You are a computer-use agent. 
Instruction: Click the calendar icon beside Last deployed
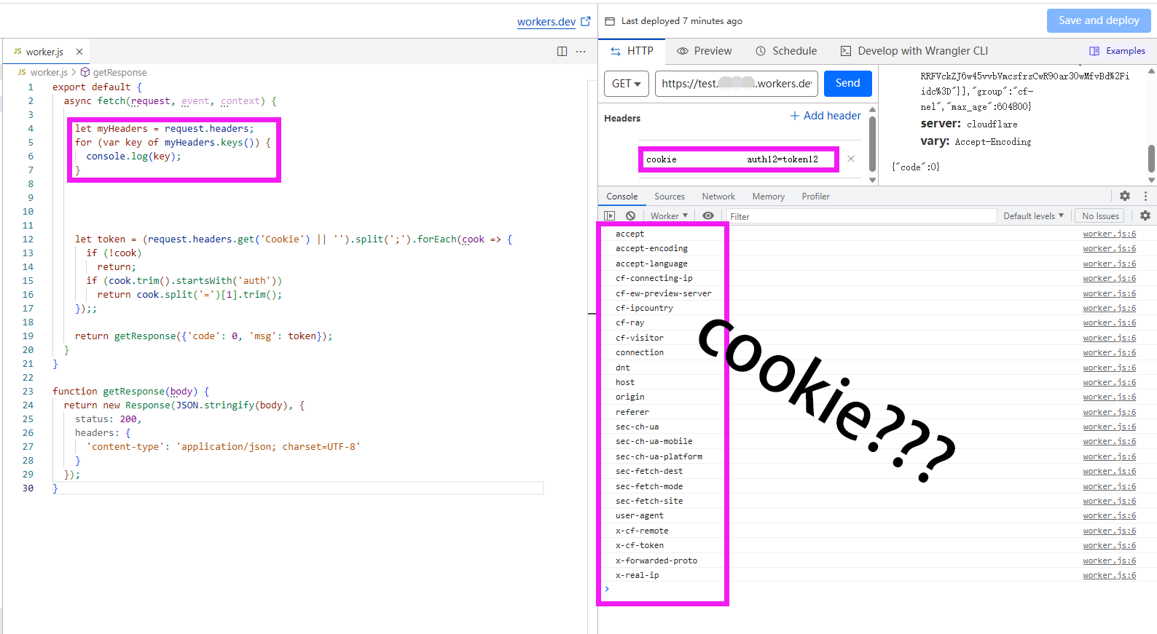point(610,21)
